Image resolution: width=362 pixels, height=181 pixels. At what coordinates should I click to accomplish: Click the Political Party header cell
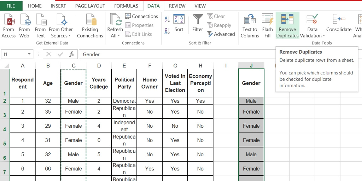tap(124, 83)
